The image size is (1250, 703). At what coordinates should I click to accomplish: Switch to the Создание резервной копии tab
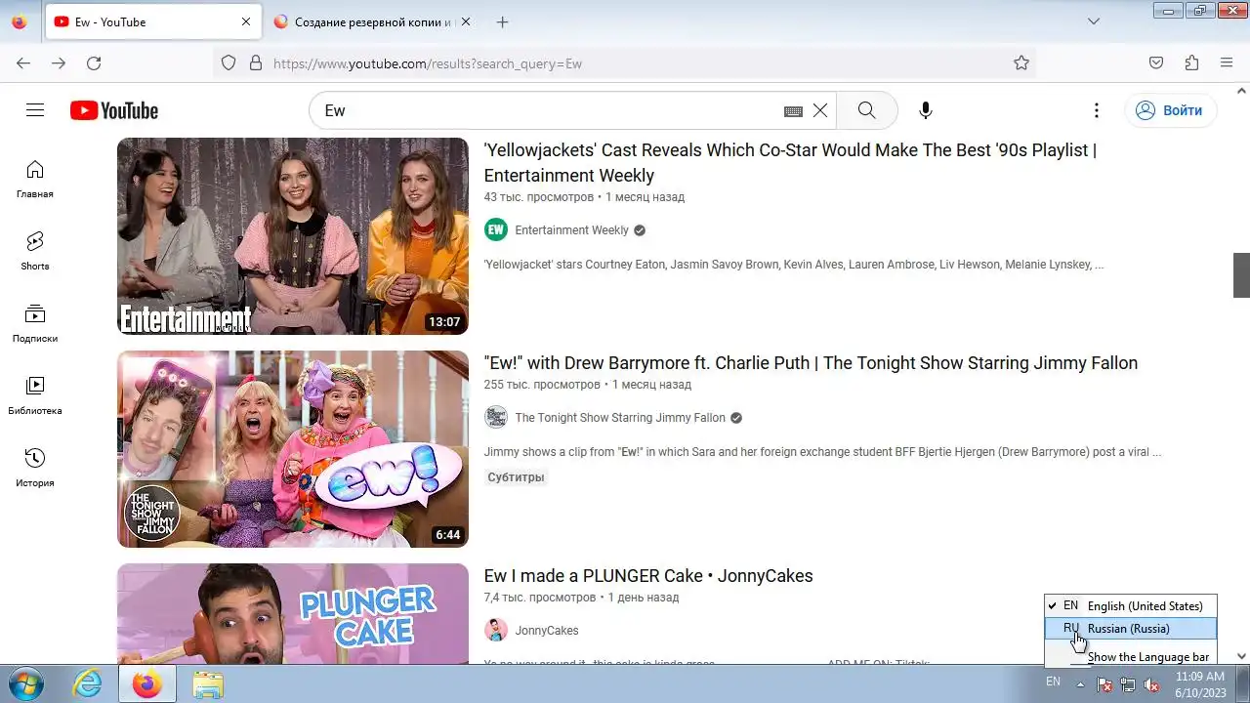[372, 21]
